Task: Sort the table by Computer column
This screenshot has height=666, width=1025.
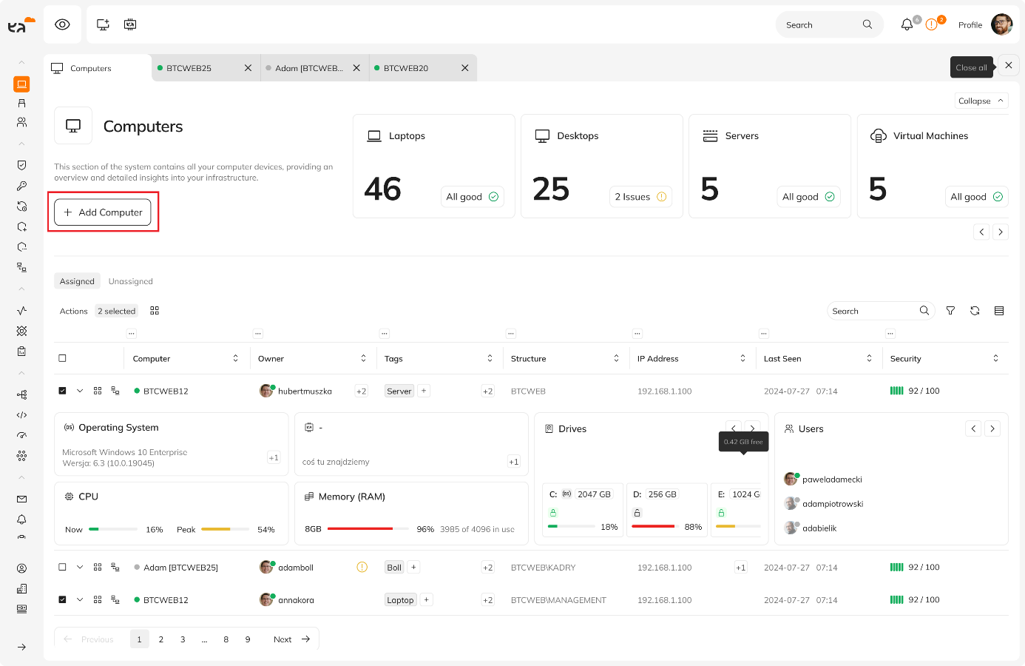Action: tap(236, 358)
